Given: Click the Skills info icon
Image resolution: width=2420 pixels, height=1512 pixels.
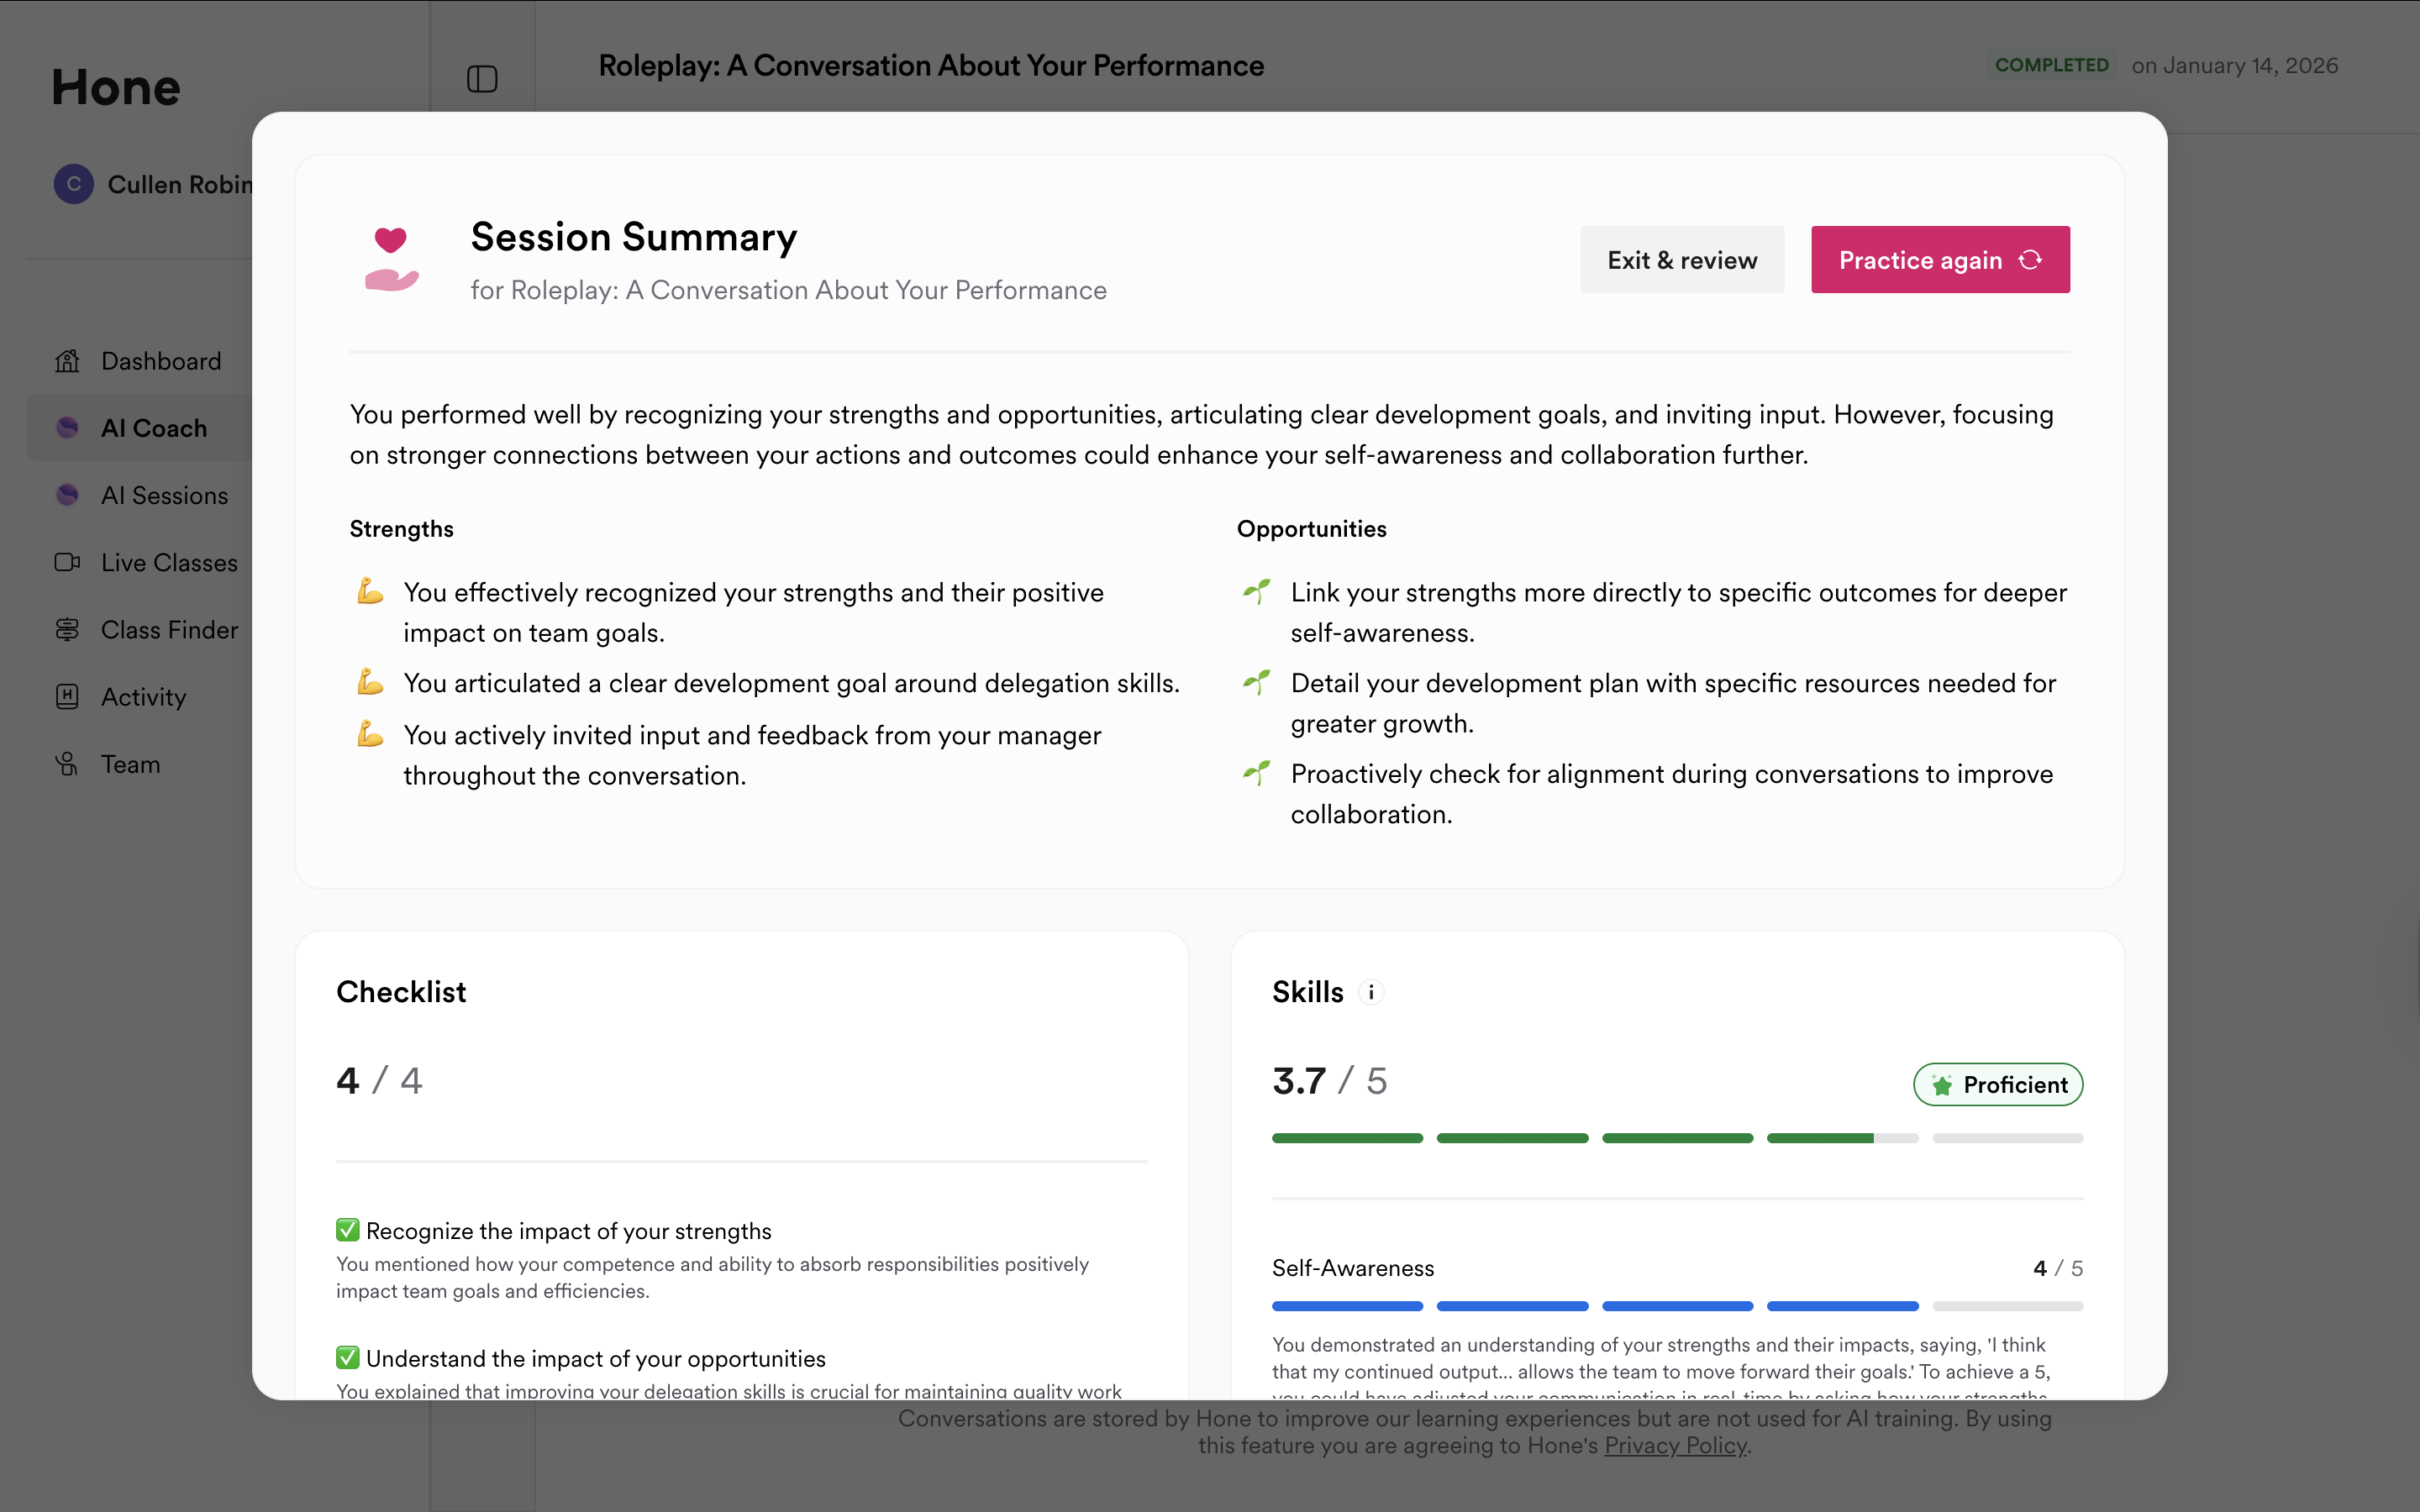Looking at the screenshot, I should (x=1371, y=992).
